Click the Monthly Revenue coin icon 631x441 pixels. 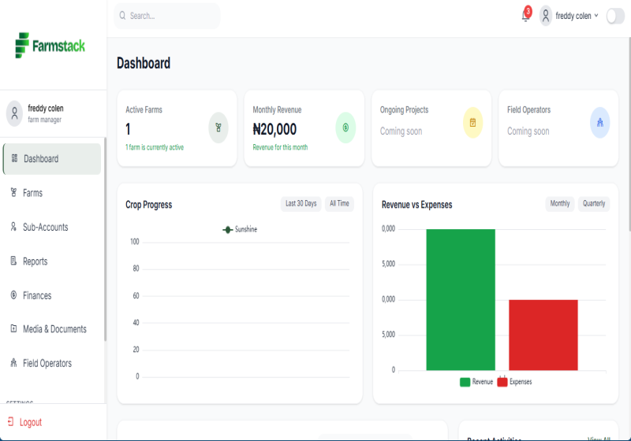[x=345, y=128]
